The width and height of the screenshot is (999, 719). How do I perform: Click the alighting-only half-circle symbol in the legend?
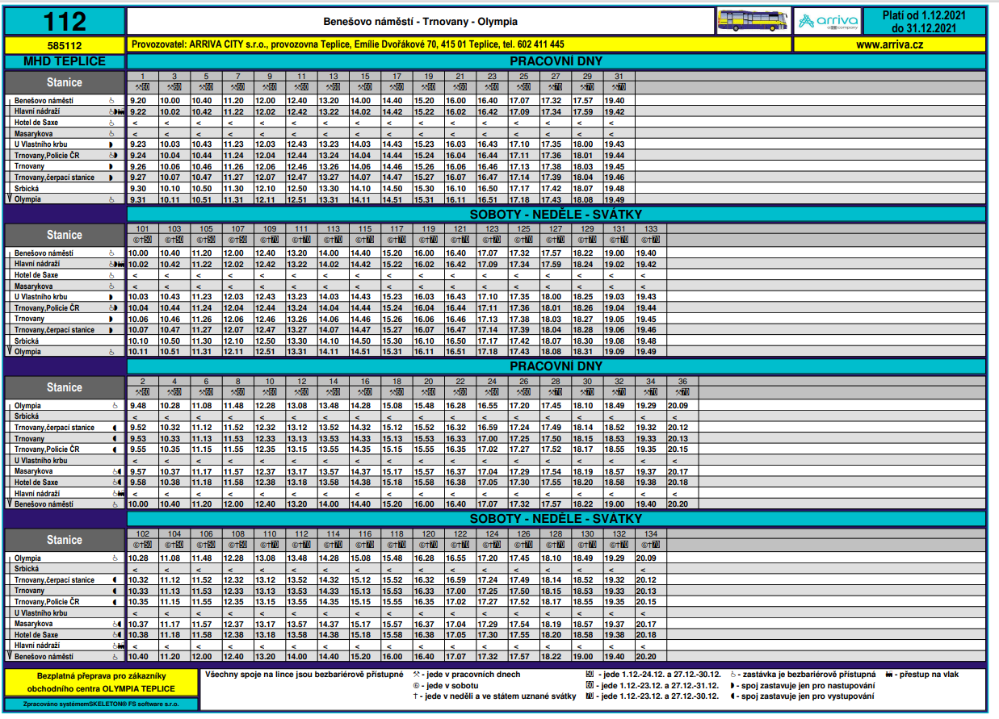pos(732,696)
